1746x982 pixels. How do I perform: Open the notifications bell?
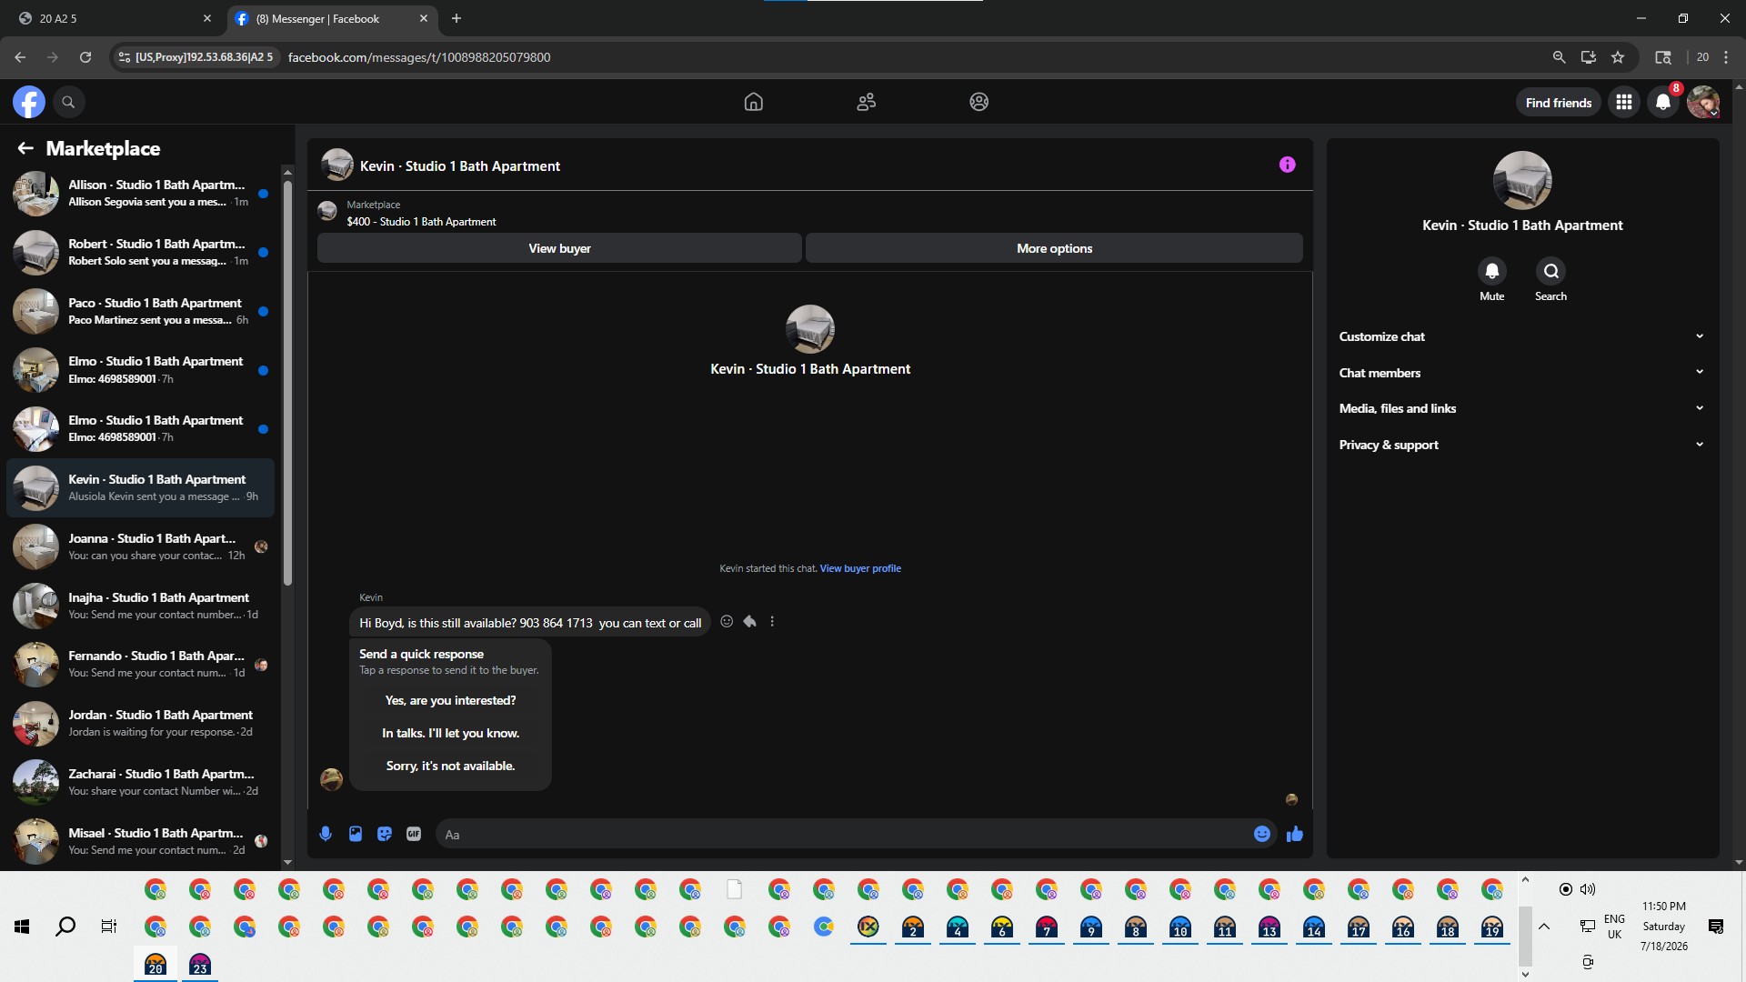(1663, 102)
